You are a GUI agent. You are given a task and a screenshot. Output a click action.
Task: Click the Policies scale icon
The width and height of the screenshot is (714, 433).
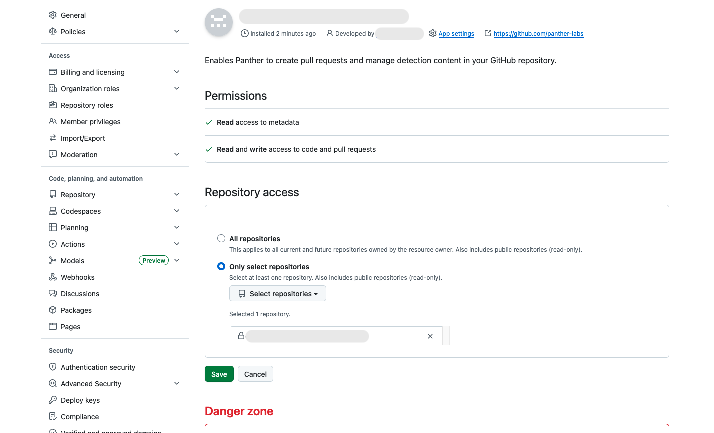click(x=53, y=32)
